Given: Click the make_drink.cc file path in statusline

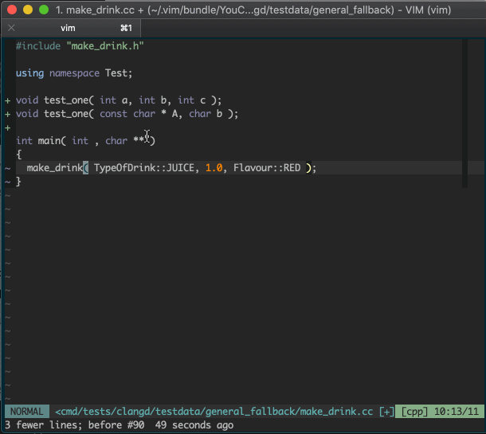Looking at the screenshot, I should [x=214, y=412].
